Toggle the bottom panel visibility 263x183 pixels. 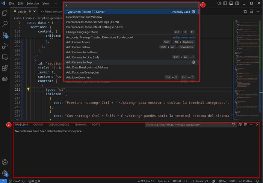[x=231, y=3]
